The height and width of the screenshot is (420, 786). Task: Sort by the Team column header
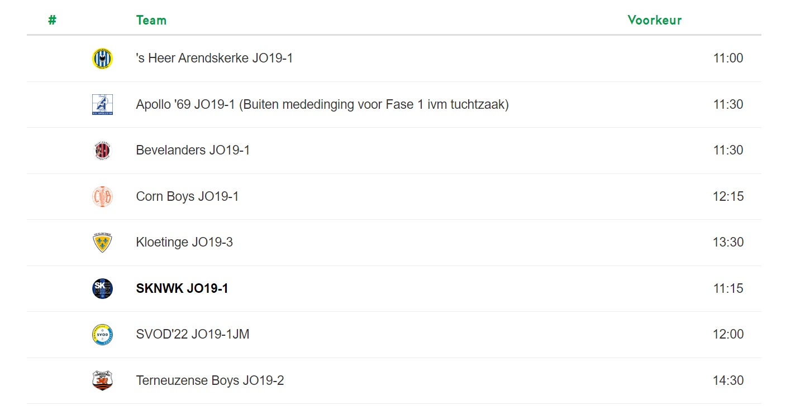[151, 20]
